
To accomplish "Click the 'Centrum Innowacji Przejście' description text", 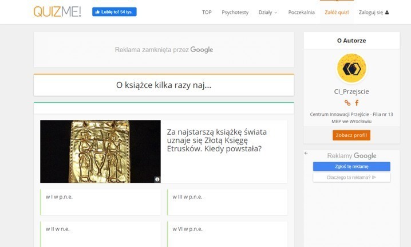I will [351, 118].
